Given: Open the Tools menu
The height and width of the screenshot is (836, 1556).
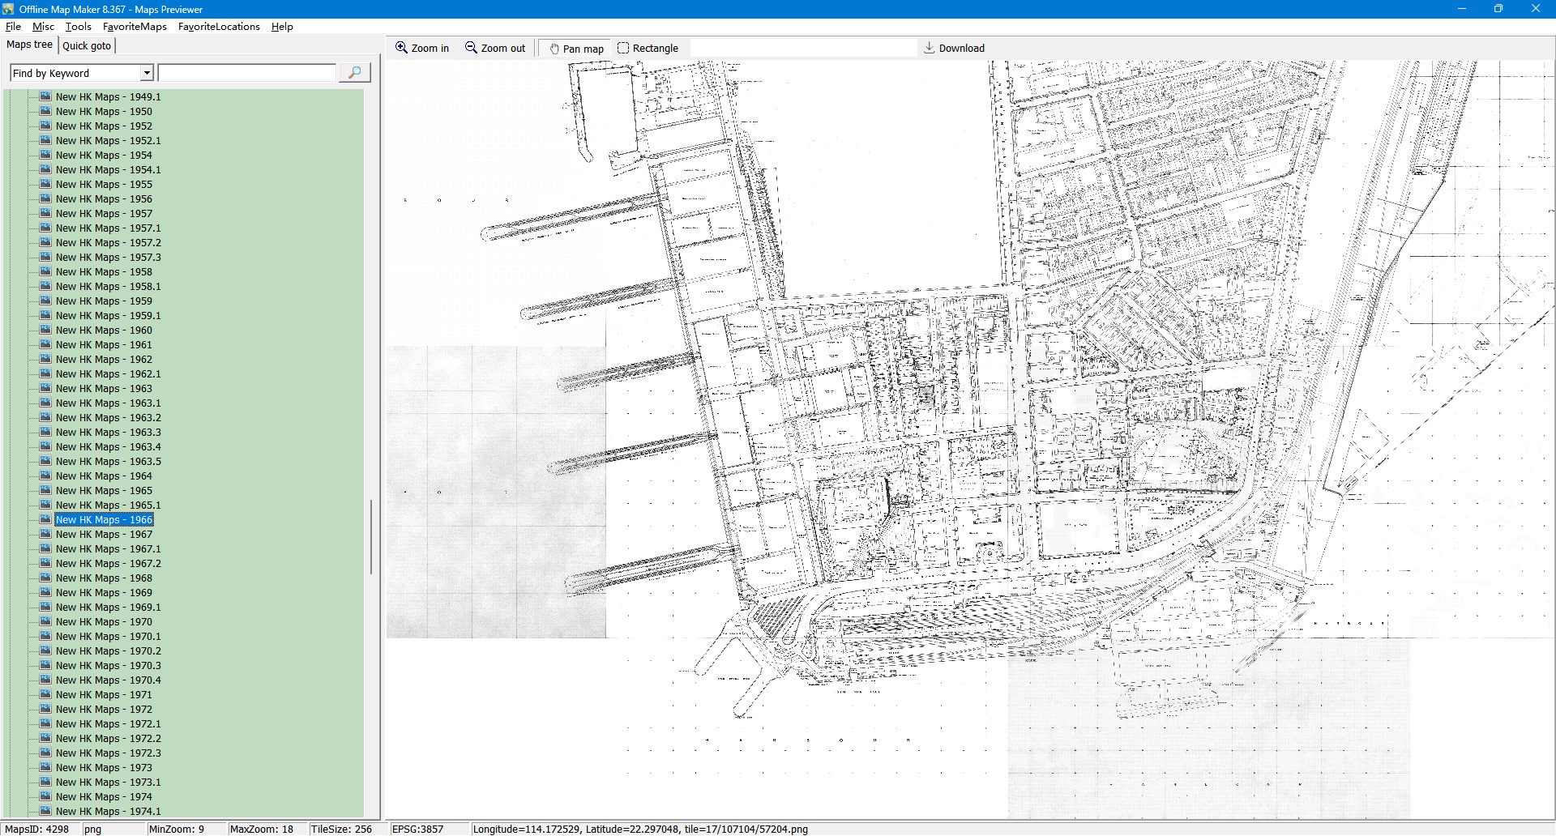Looking at the screenshot, I should tap(78, 27).
